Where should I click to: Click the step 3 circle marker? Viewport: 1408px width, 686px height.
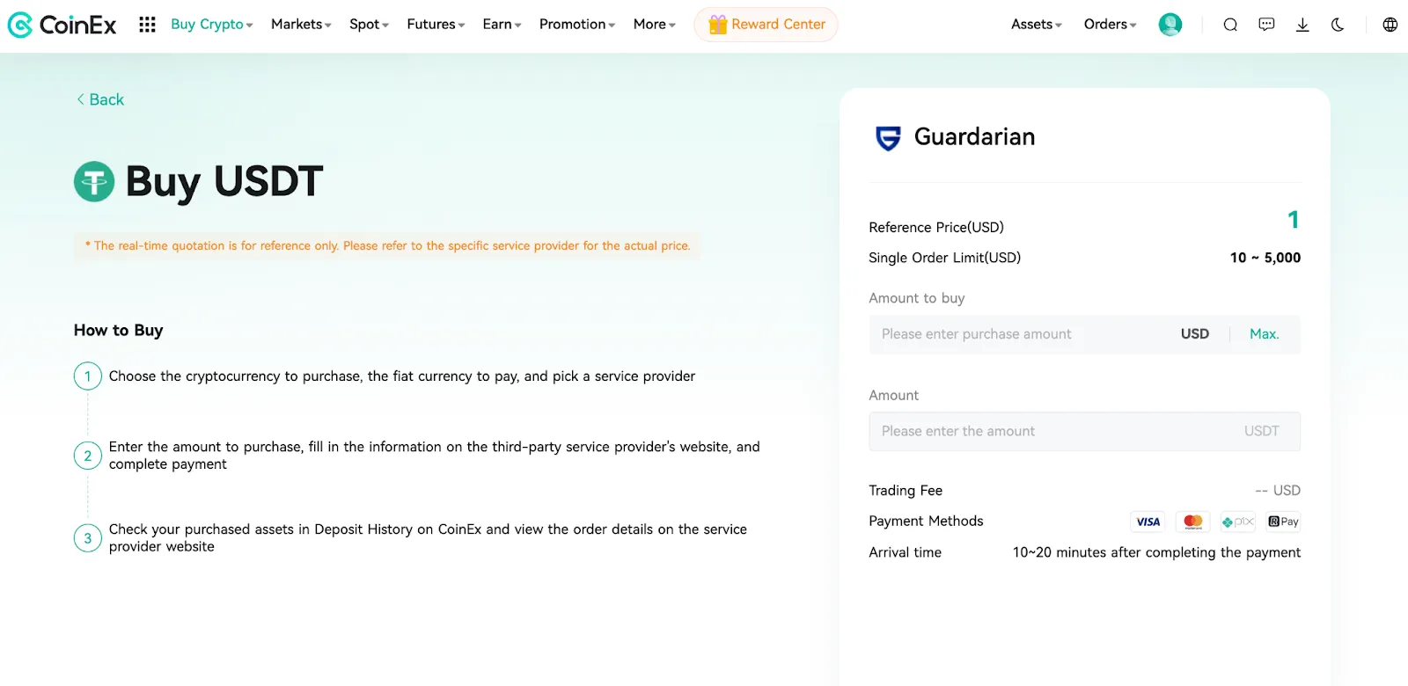(88, 538)
